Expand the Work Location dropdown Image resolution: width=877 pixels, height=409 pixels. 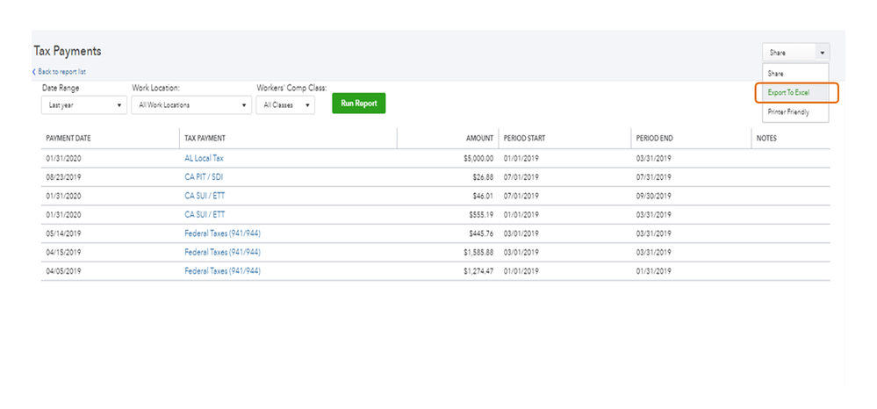(191, 105)
